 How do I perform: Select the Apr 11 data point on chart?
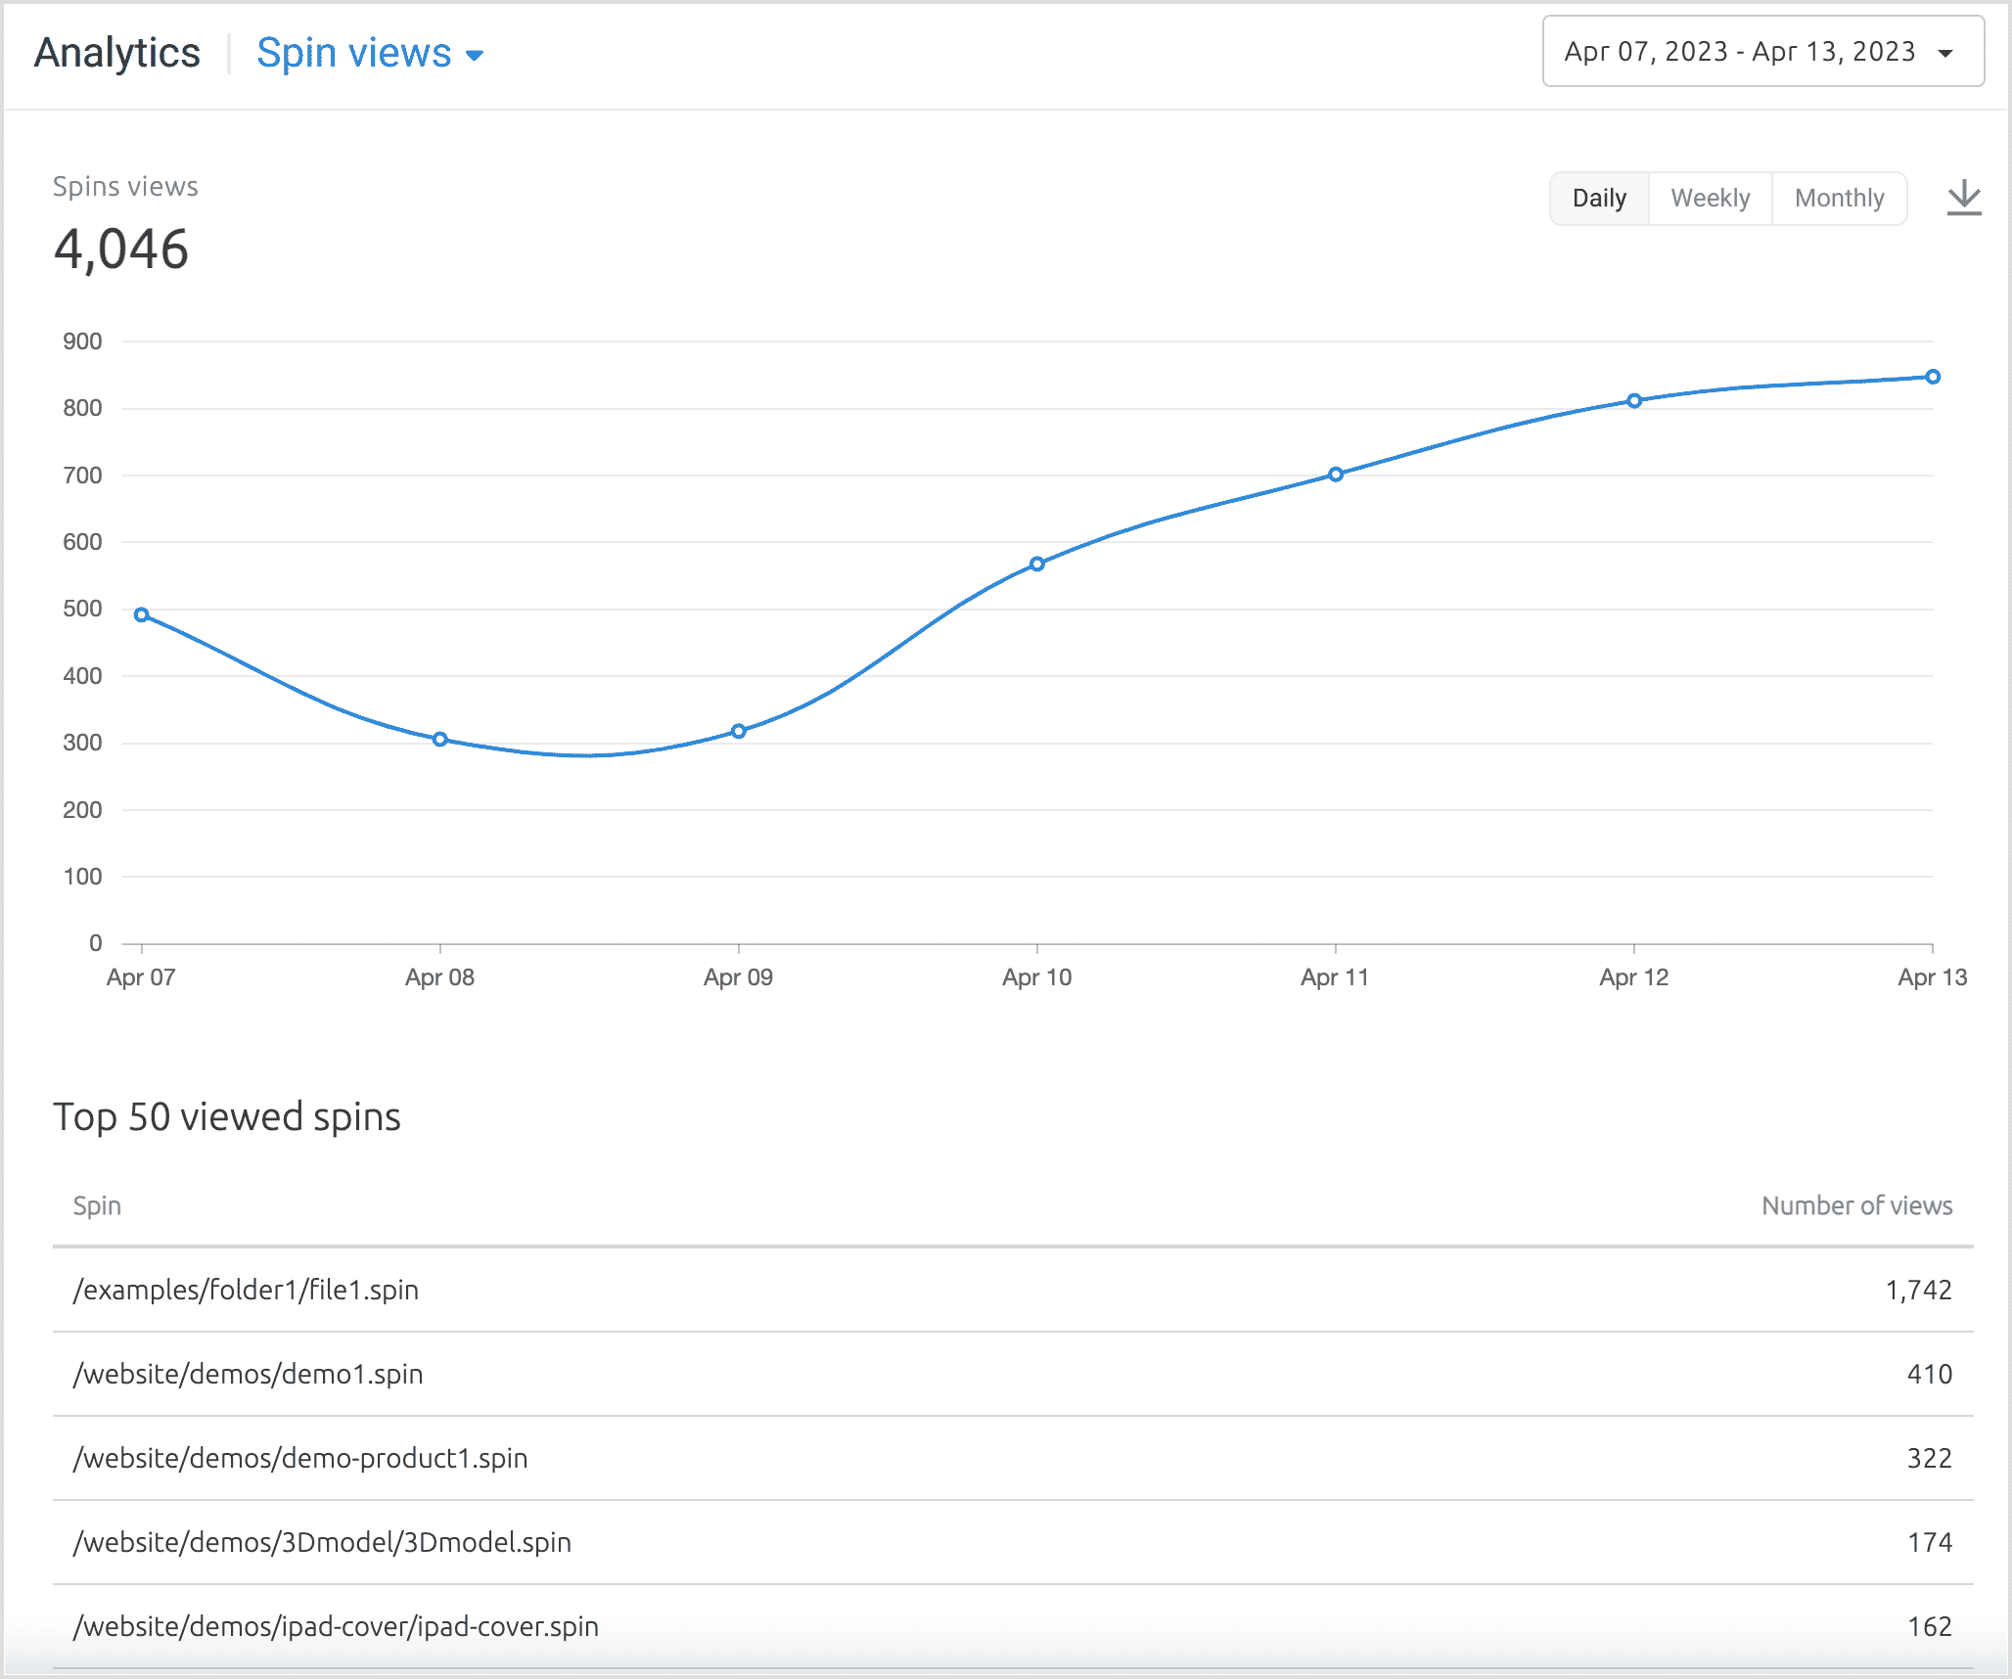pos(1336,474)
